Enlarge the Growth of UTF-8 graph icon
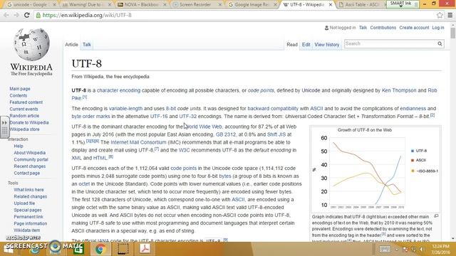The image size is (456, 256). [x=436, y=216]
